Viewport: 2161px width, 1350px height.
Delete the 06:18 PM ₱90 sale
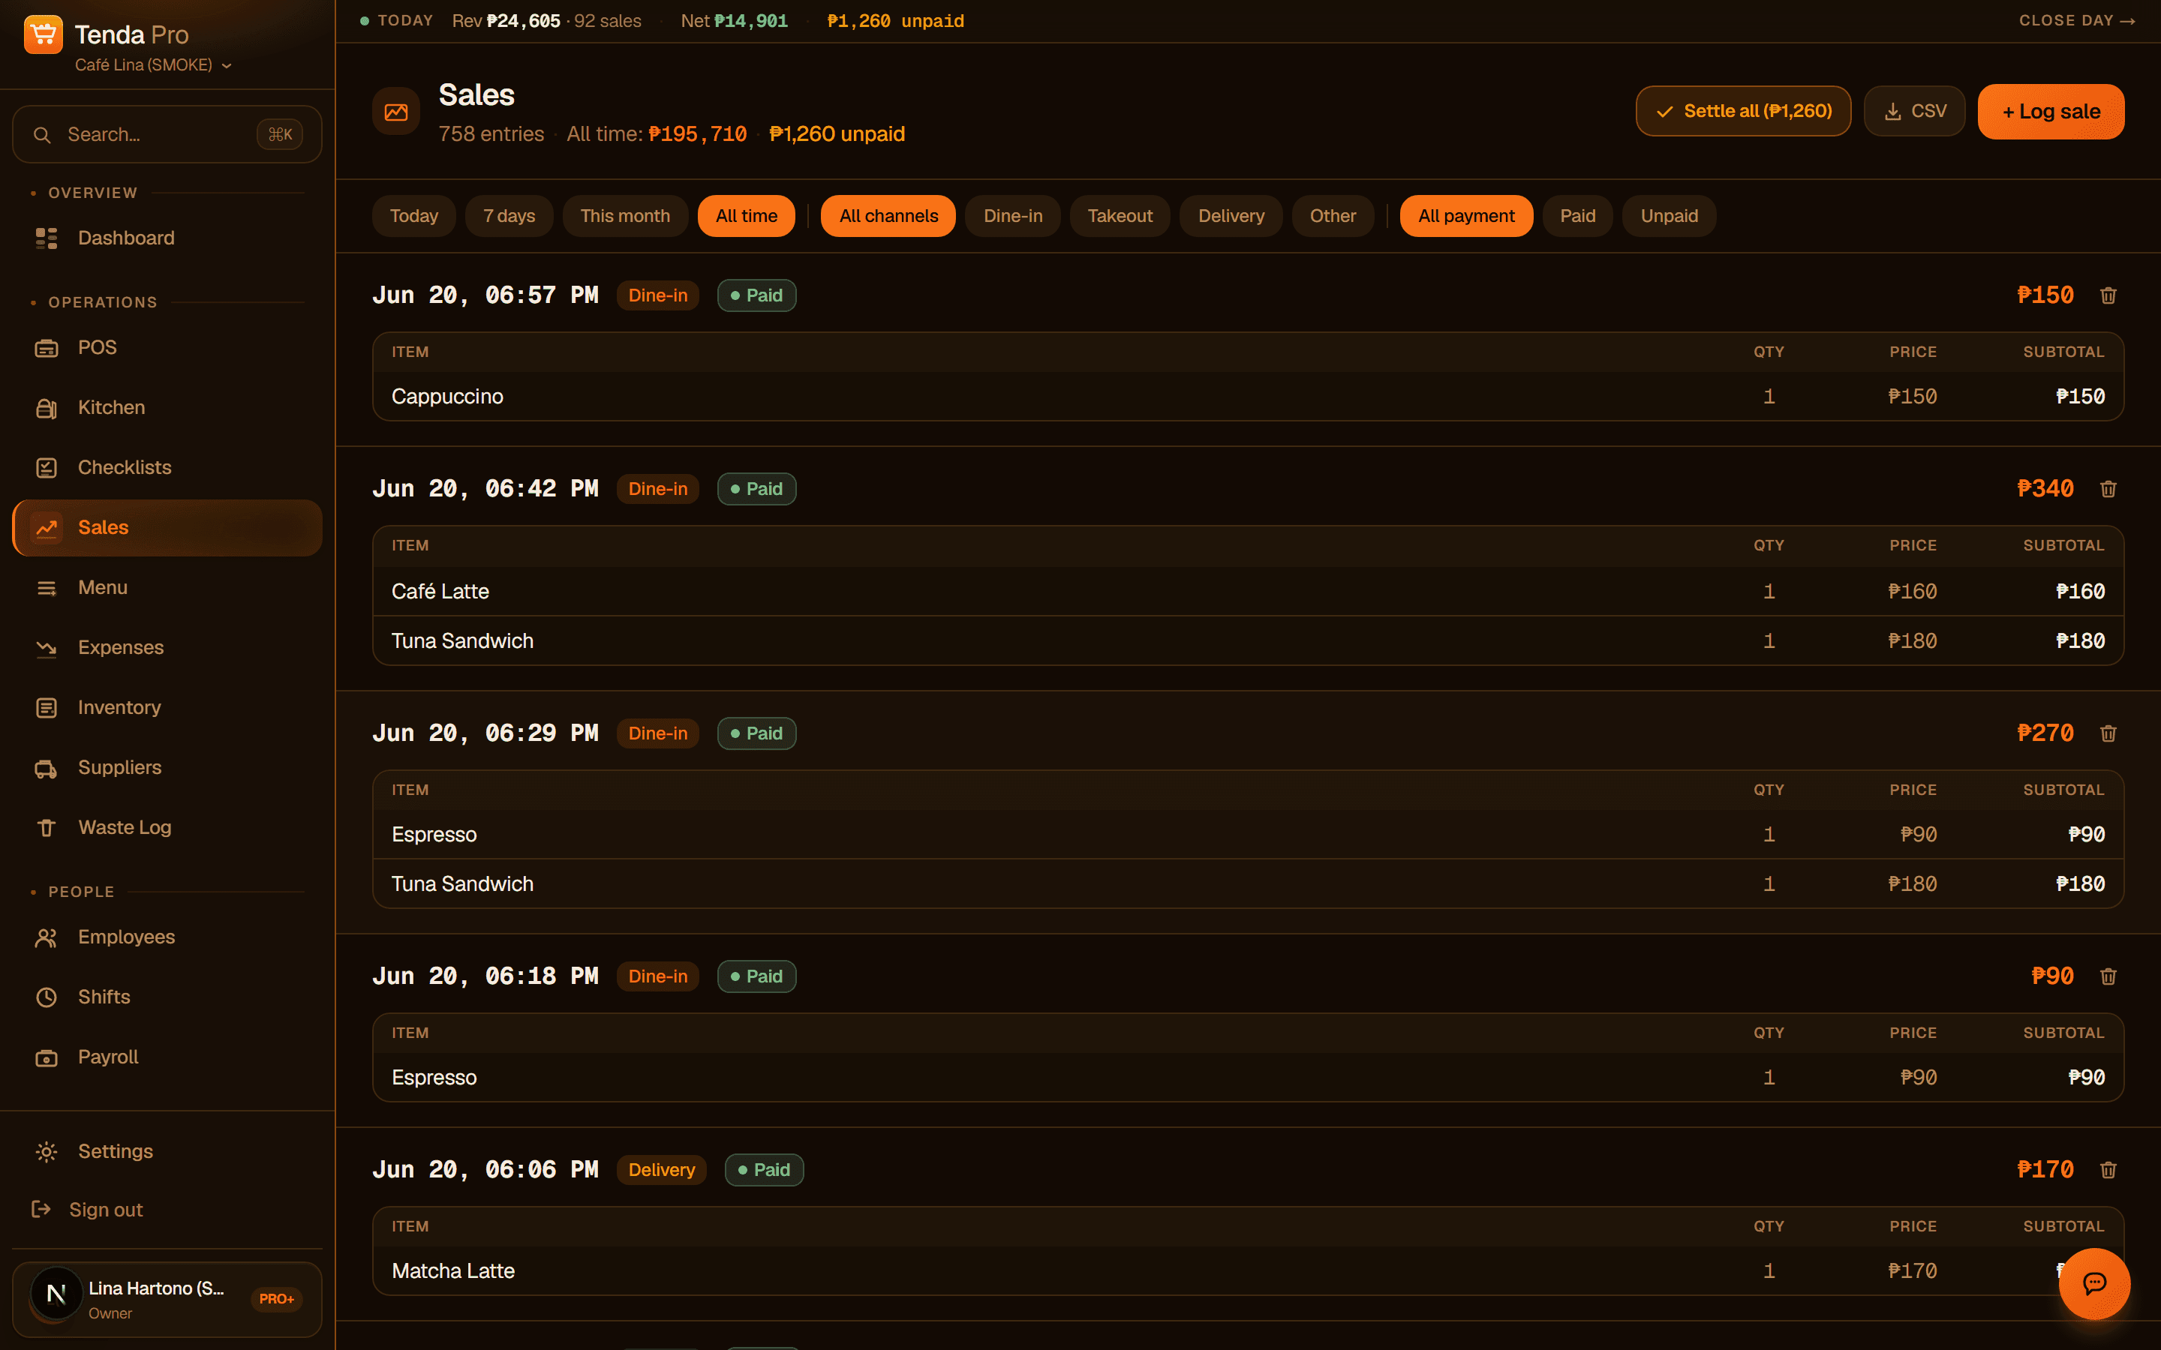pyautogui.click(x=2108, y=976)
